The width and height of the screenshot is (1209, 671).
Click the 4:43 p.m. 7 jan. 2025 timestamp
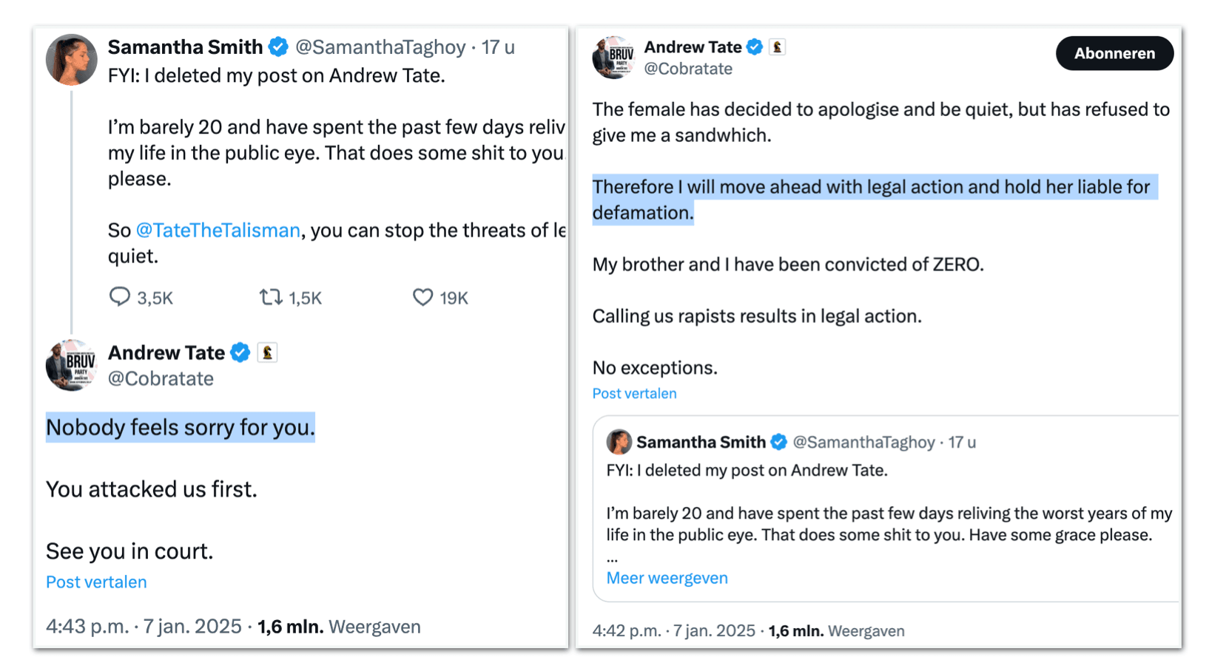pos(144,627)
